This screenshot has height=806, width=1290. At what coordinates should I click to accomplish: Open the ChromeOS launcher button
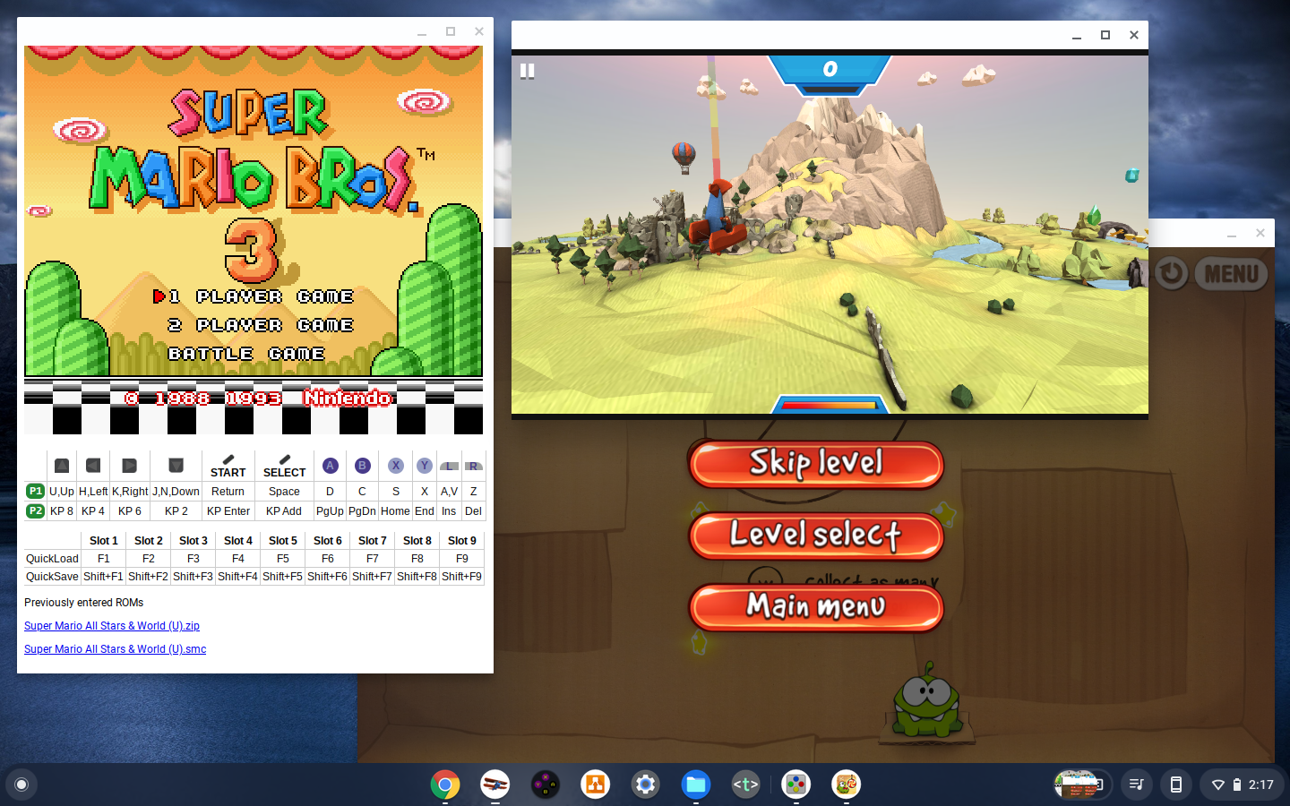(21, 785)
